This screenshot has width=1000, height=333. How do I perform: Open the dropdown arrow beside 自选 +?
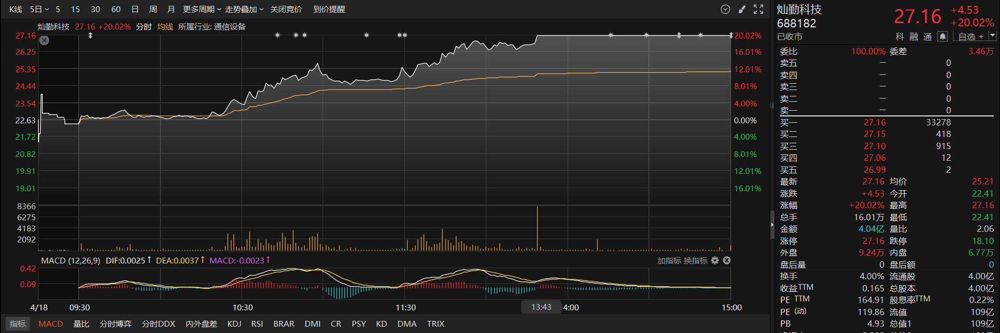pos(992,36)
